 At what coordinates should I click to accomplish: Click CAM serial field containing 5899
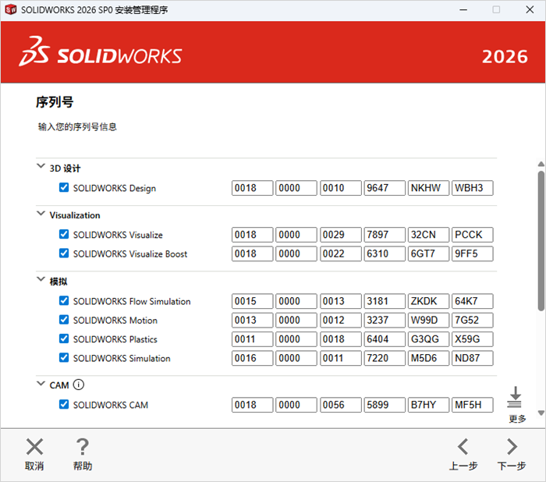tap(385, 405)
